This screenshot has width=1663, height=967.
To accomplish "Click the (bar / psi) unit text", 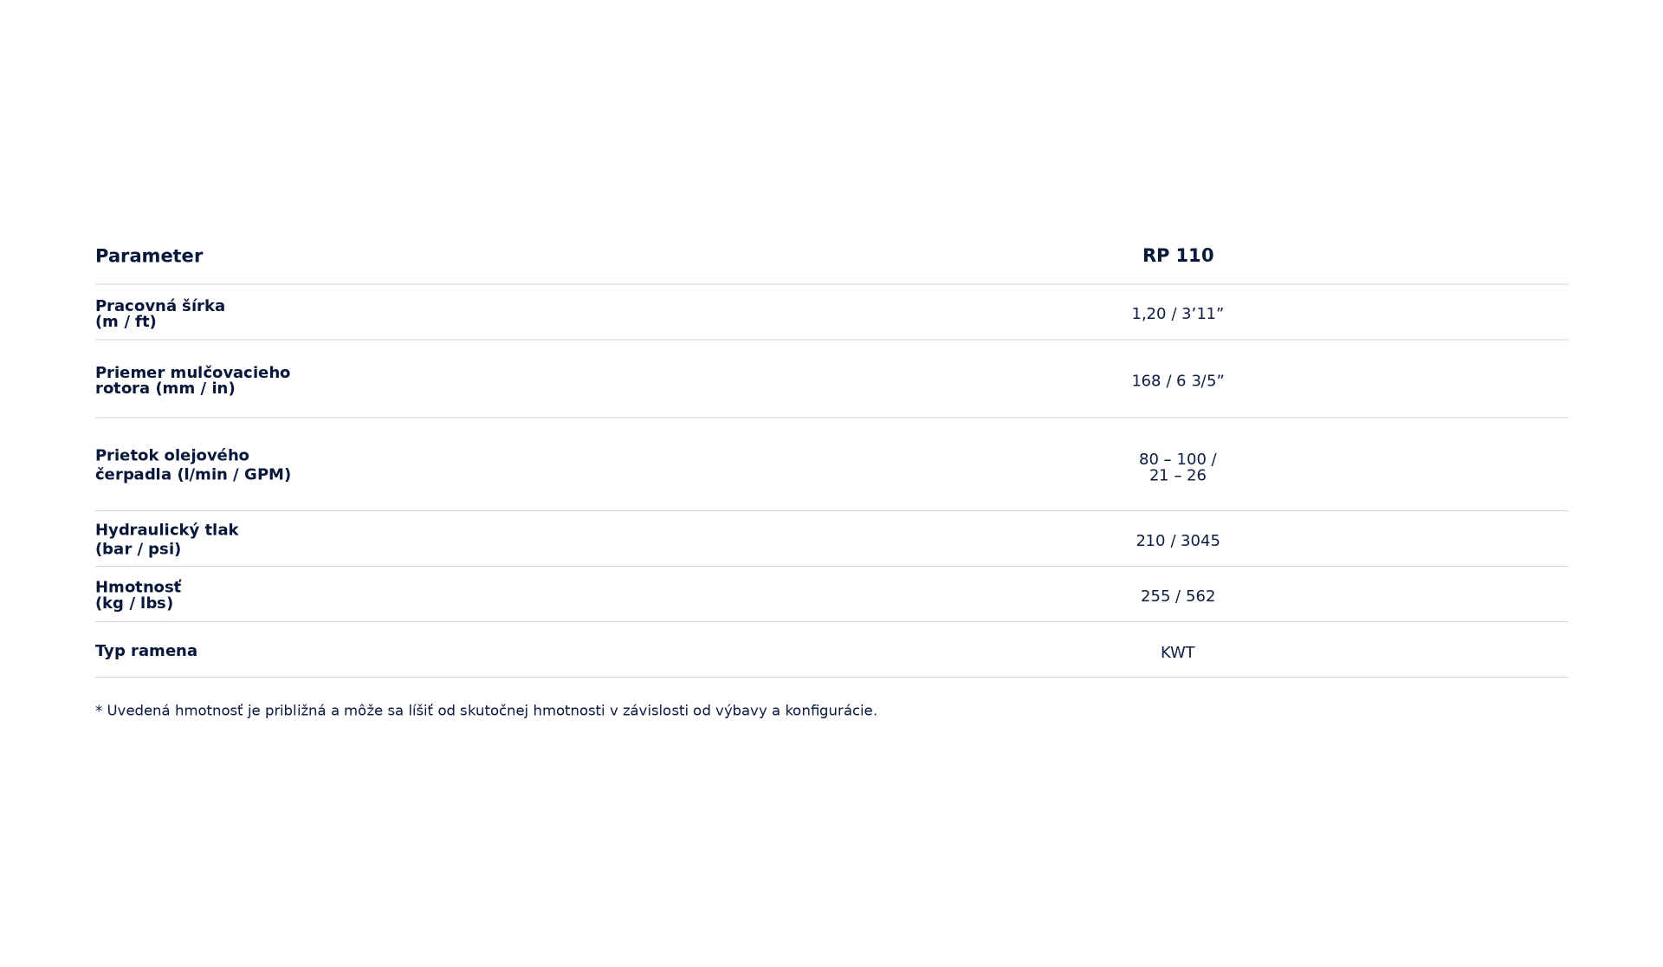I will 138,549.
